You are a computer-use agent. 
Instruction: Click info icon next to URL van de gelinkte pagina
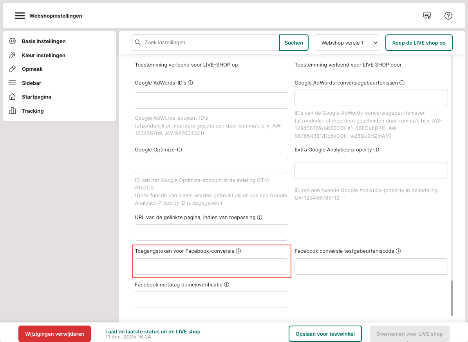pyautogui.click(x=260, y=217)
